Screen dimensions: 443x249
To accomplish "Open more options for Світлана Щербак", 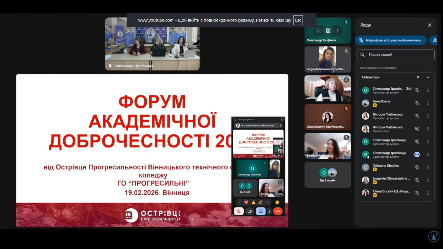I will tap(428, 167).
